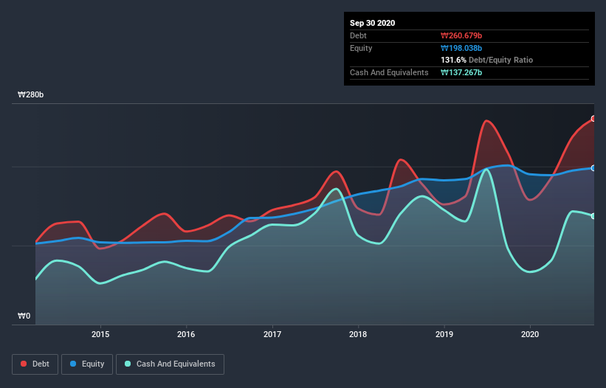
Task: Toggle the Equity legend series
Action: tap(87, 364)
